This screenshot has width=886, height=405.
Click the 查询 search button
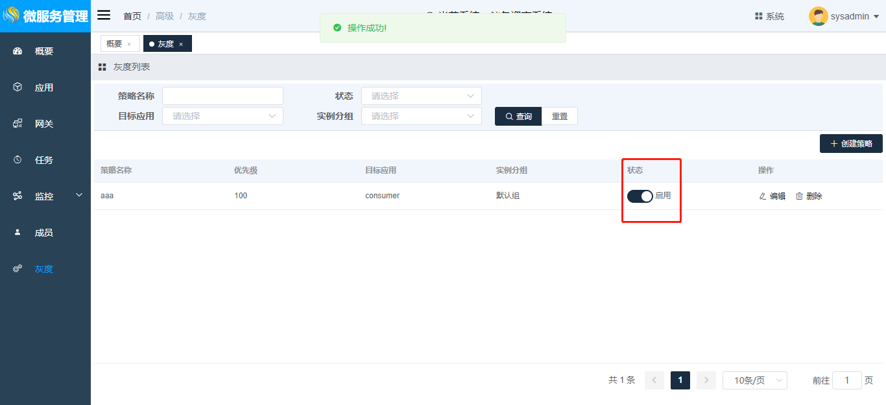518,116
